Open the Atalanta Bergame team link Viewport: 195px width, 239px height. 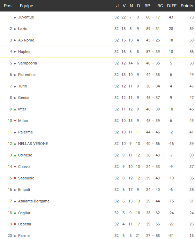34,201
